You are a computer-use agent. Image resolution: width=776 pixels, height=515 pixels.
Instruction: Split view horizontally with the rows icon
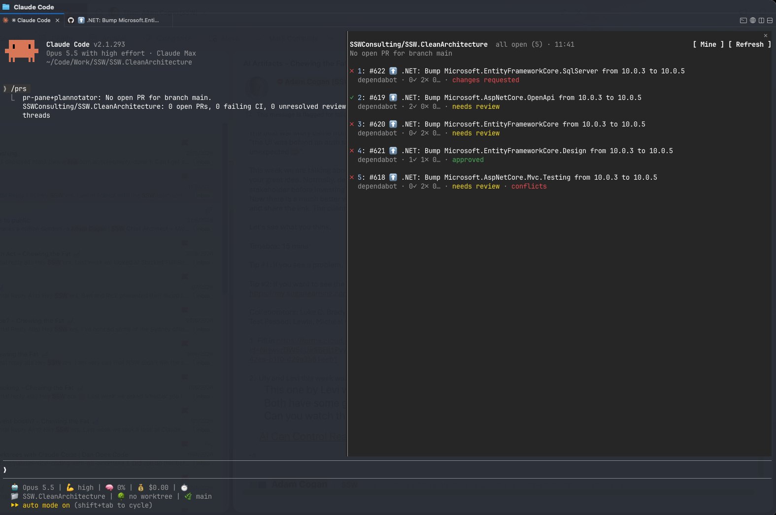coord(770,20)
